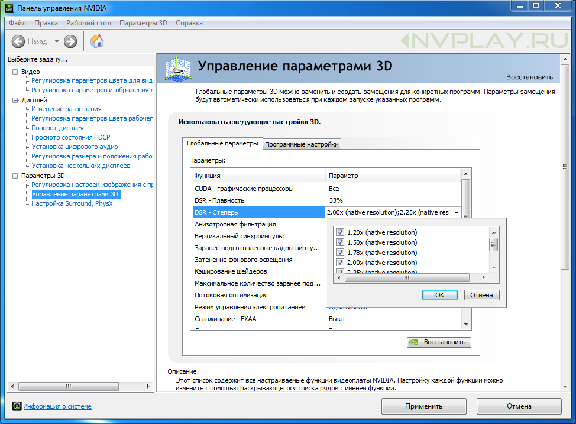This screenshot has height=424, width=576.
Task: Click OK in the DSR popup
Action: (440, 295)
